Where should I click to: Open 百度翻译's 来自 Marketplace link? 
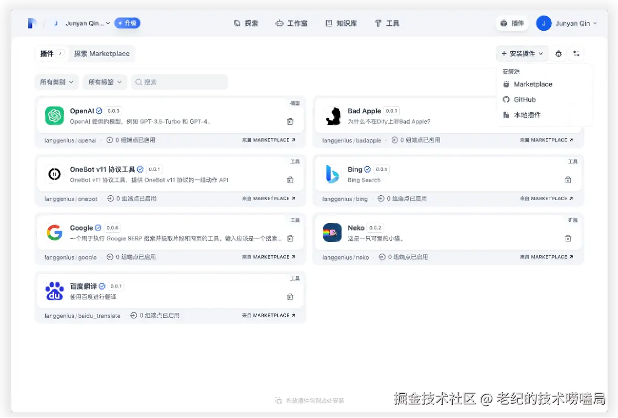(x=268, y=315)
